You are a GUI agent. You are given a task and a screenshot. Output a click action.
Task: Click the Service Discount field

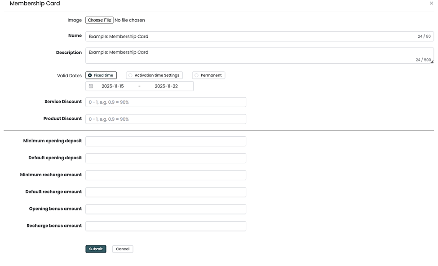coord(166,102)
